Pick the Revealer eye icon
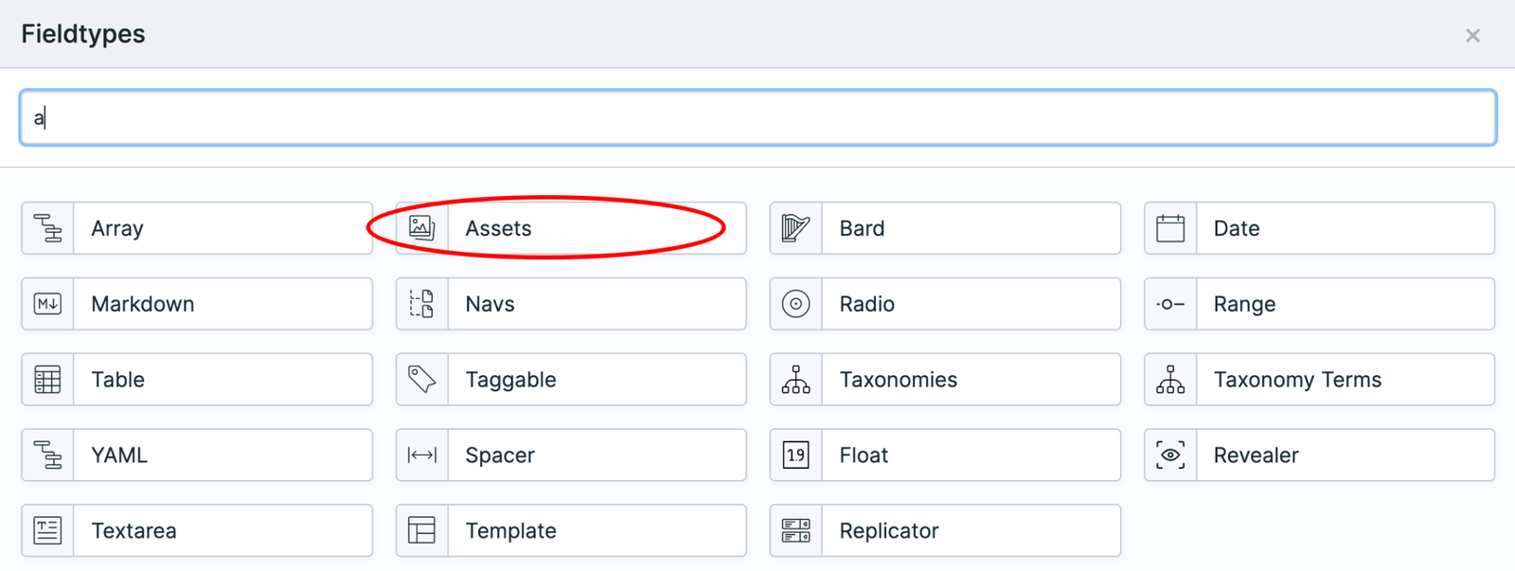 1170,455
